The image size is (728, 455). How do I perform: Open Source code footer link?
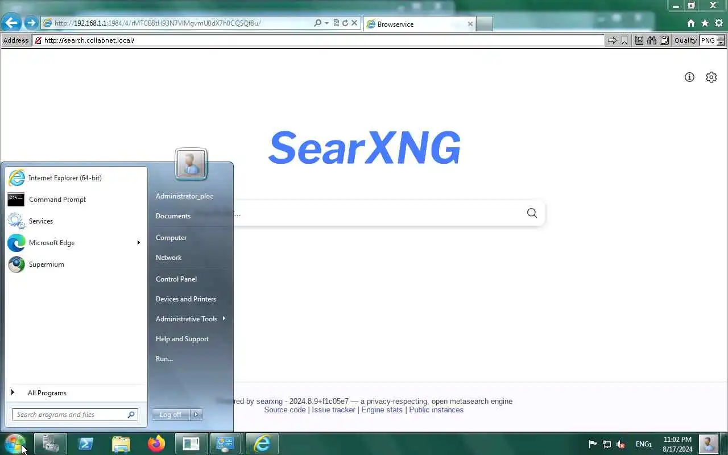tap(285, 409)
